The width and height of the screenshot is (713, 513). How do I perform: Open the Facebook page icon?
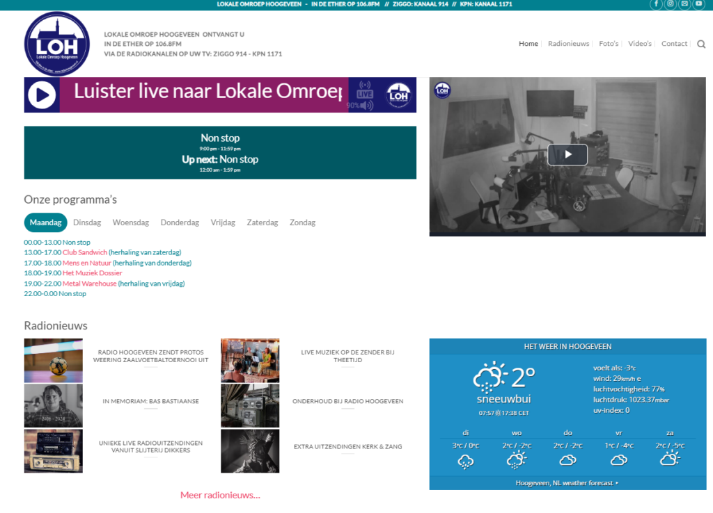656,4
